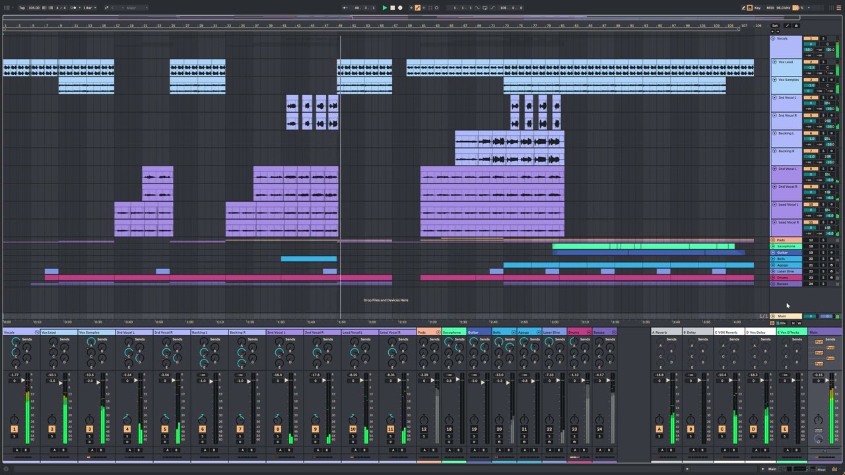Click the Tap tempo button

(22, 8)
